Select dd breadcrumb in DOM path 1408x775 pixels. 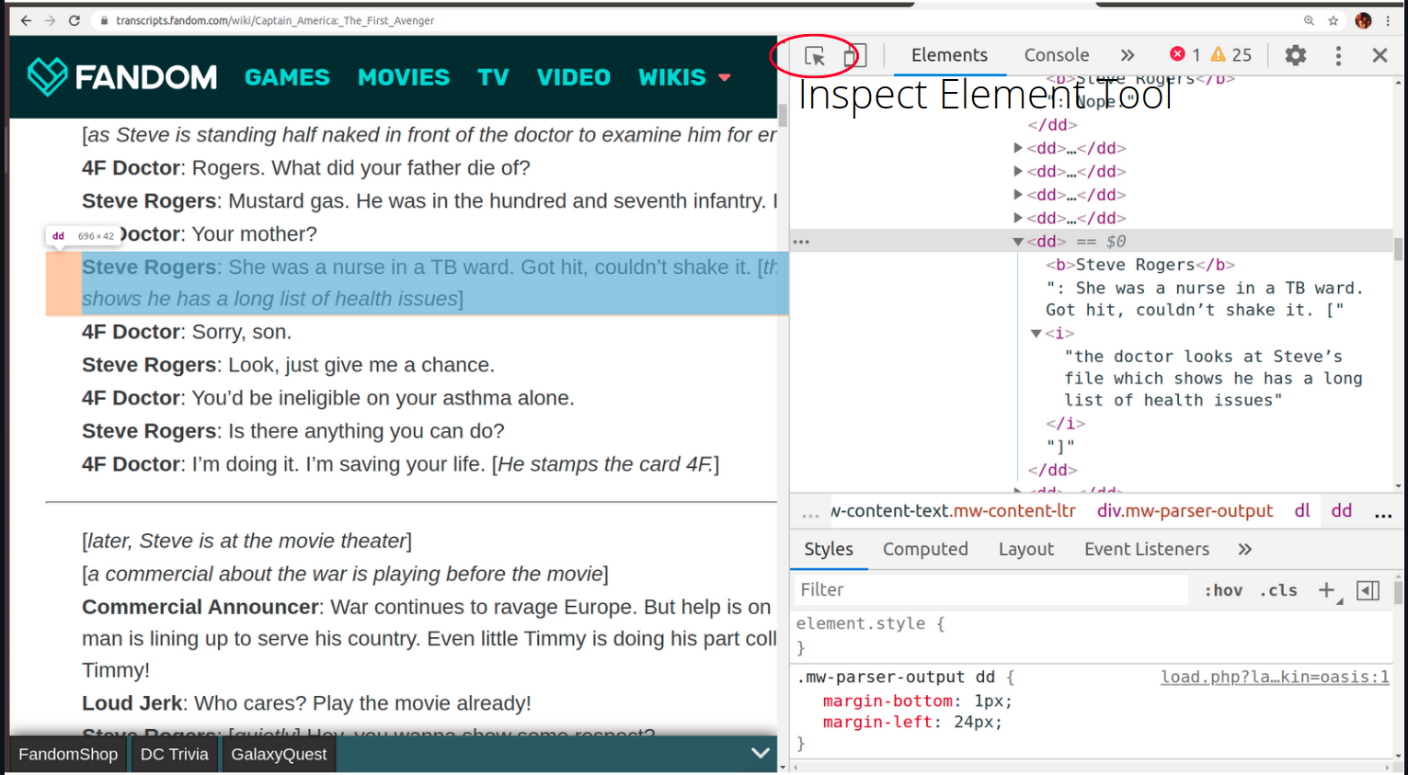coord(1342,510)
